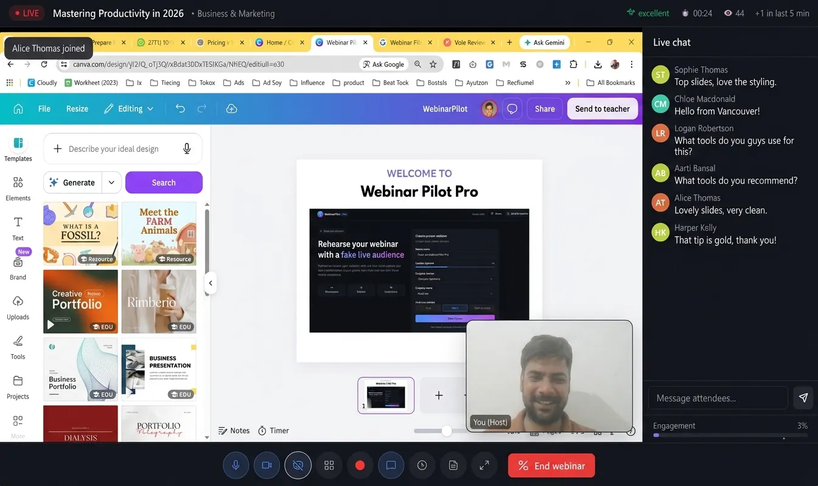Open the clock timer control in webinar bar
The height and width of the screenshot is (486, 818).
pyautogui.click(x=422, y=465)
